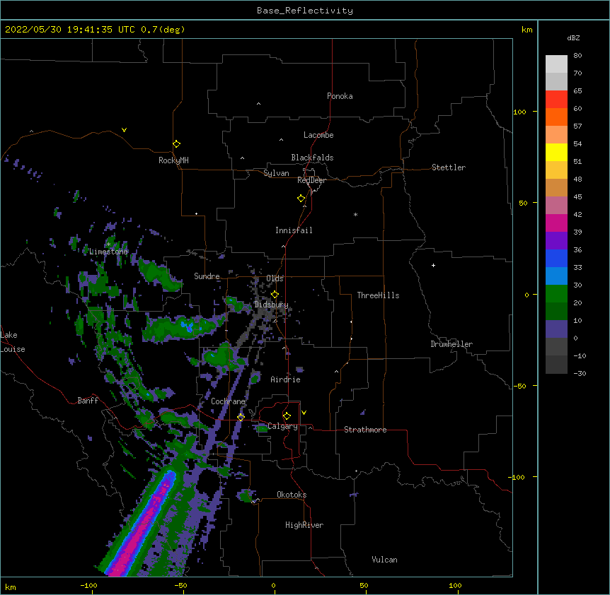The height and width of the screenshot is (595, 610).
Task: Select the RedDeer label
Action: pos(311,180)
